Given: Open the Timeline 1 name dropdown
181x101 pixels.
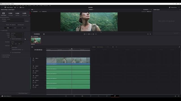Looking at the screenshot, I should pos(91,10).
